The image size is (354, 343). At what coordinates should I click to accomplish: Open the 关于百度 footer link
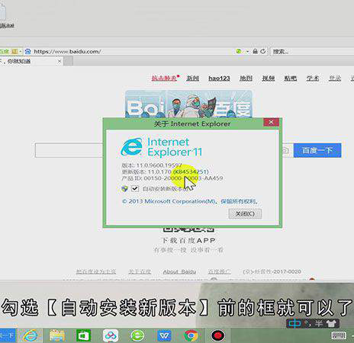pos(140,271)
